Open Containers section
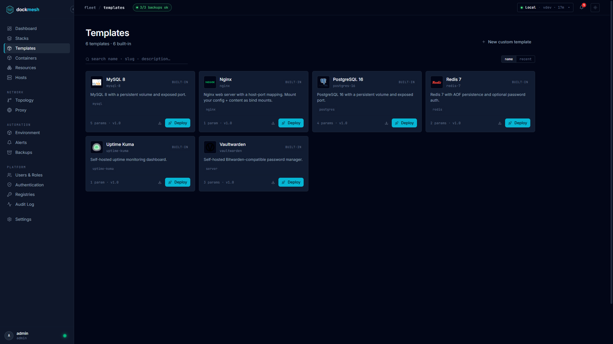613x344 pixels. coord(37,58)
